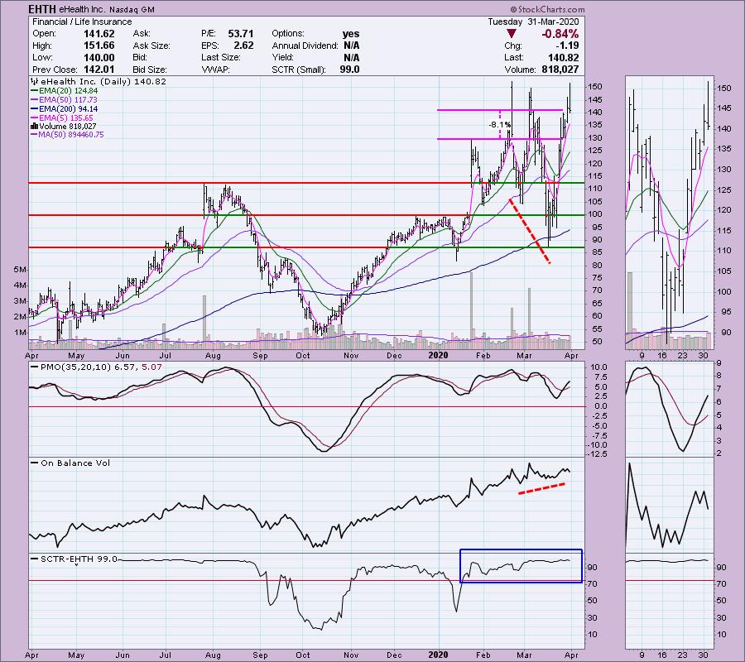Click the Options value yes
The height and width of the screenshot is (662, 745).
pos(351,34)
